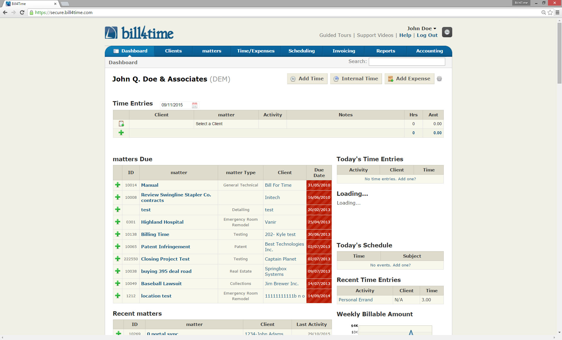Click the green plus beside Baseball Lawsuit
The width and height of the screenshot is (562, 340).
(117, 283)
